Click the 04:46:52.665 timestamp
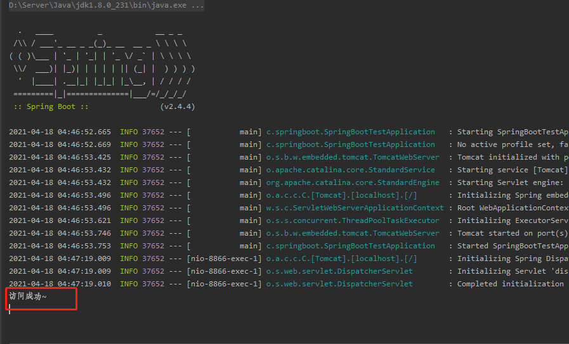Viewport: 569px width, 344px height. click(x=60, y=132)
